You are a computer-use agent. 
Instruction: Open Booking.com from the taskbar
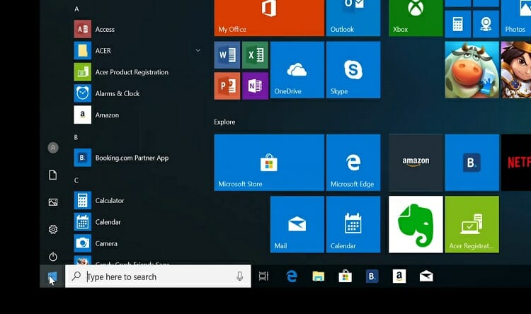pos(372,277)
